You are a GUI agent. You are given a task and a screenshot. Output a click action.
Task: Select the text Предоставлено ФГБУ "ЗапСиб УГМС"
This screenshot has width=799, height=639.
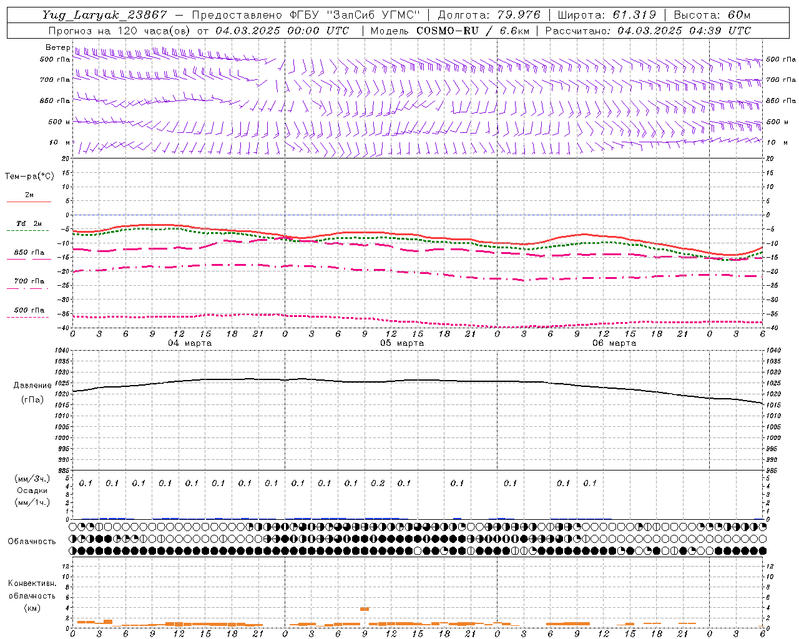pos(306,15)
